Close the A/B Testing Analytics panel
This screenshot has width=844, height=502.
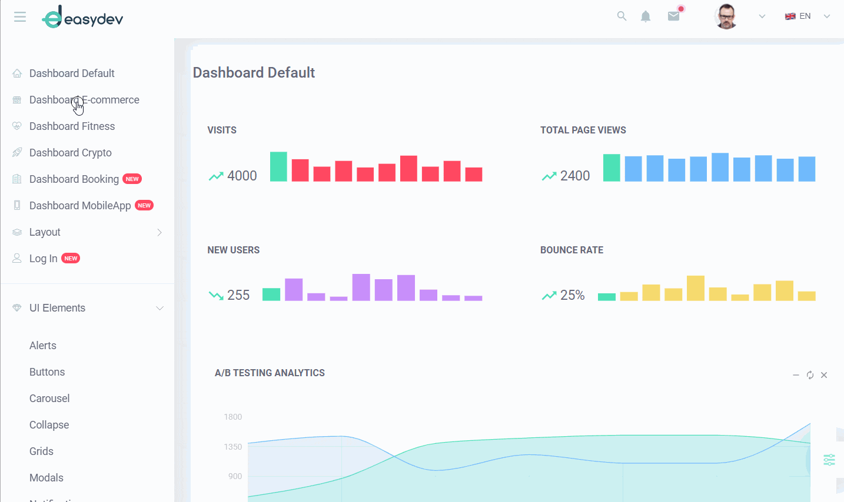coord(824,375)
